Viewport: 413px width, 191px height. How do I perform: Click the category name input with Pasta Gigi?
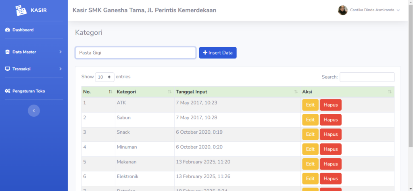tap(136, 52)
